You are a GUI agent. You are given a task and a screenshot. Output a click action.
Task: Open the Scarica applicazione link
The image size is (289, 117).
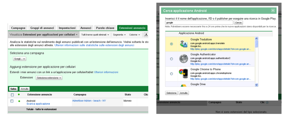pyautogui.click(x=38, y=104)
